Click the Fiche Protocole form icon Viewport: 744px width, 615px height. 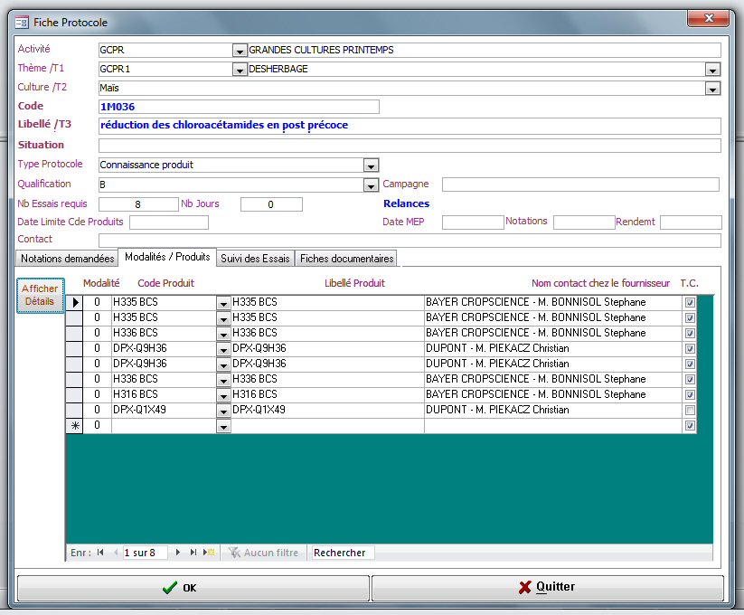tap(22, 23)
